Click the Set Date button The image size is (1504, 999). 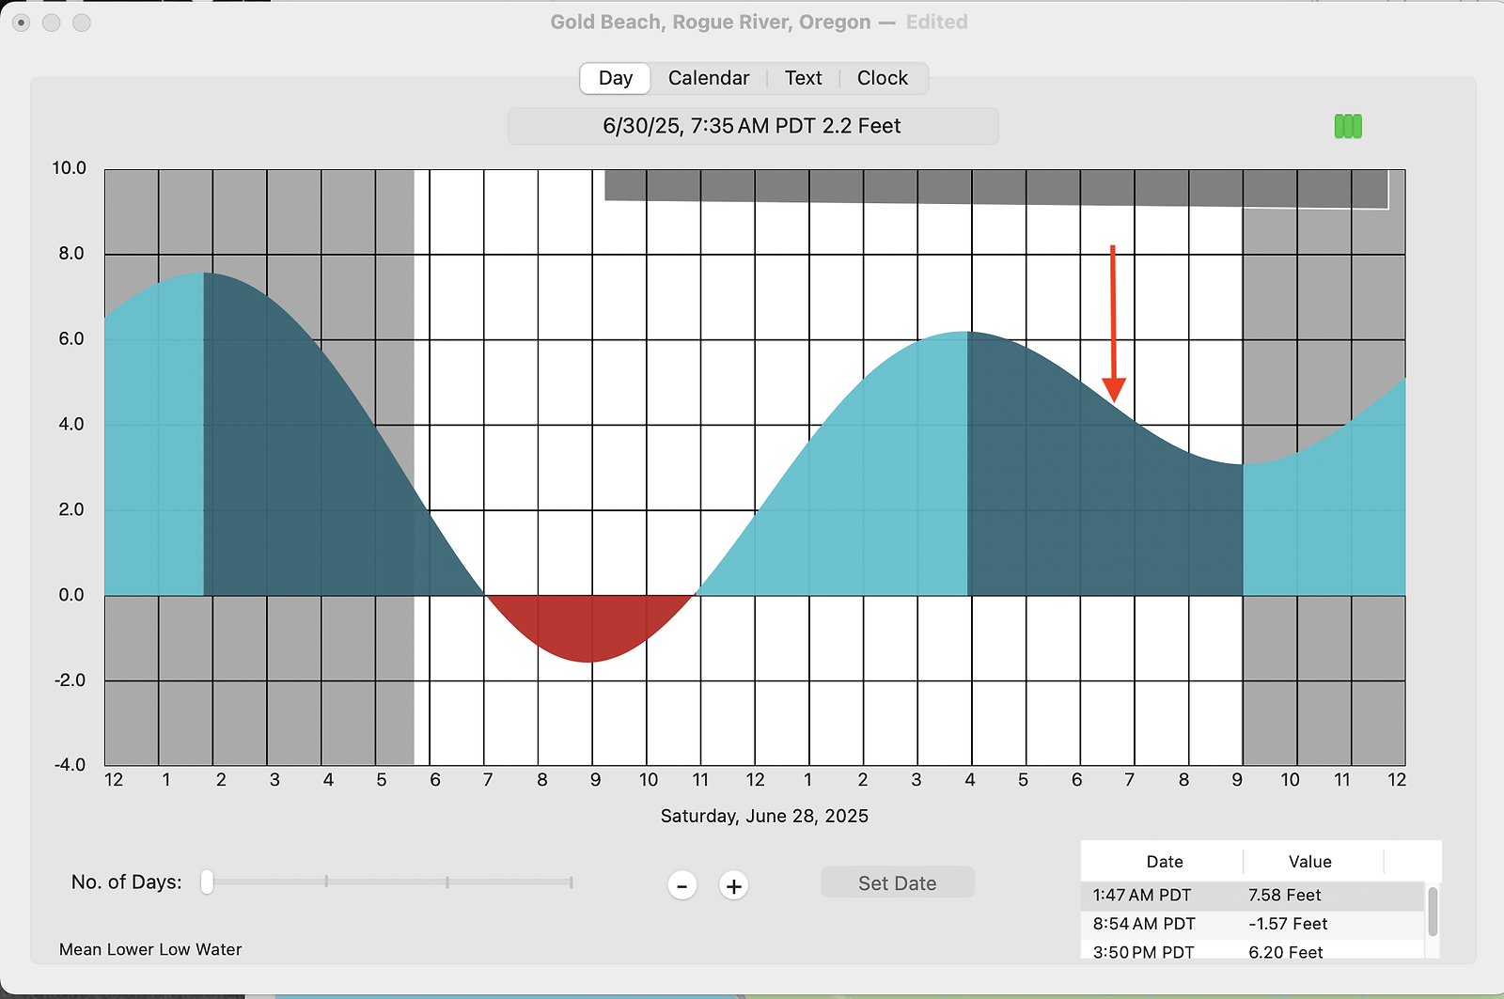click(897, 882)
